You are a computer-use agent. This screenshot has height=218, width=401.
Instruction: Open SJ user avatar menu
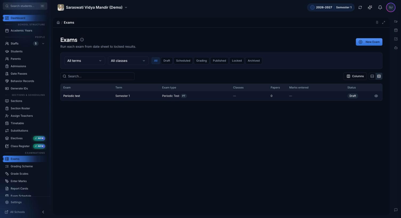pyautogui.click(x=391, y=7)
